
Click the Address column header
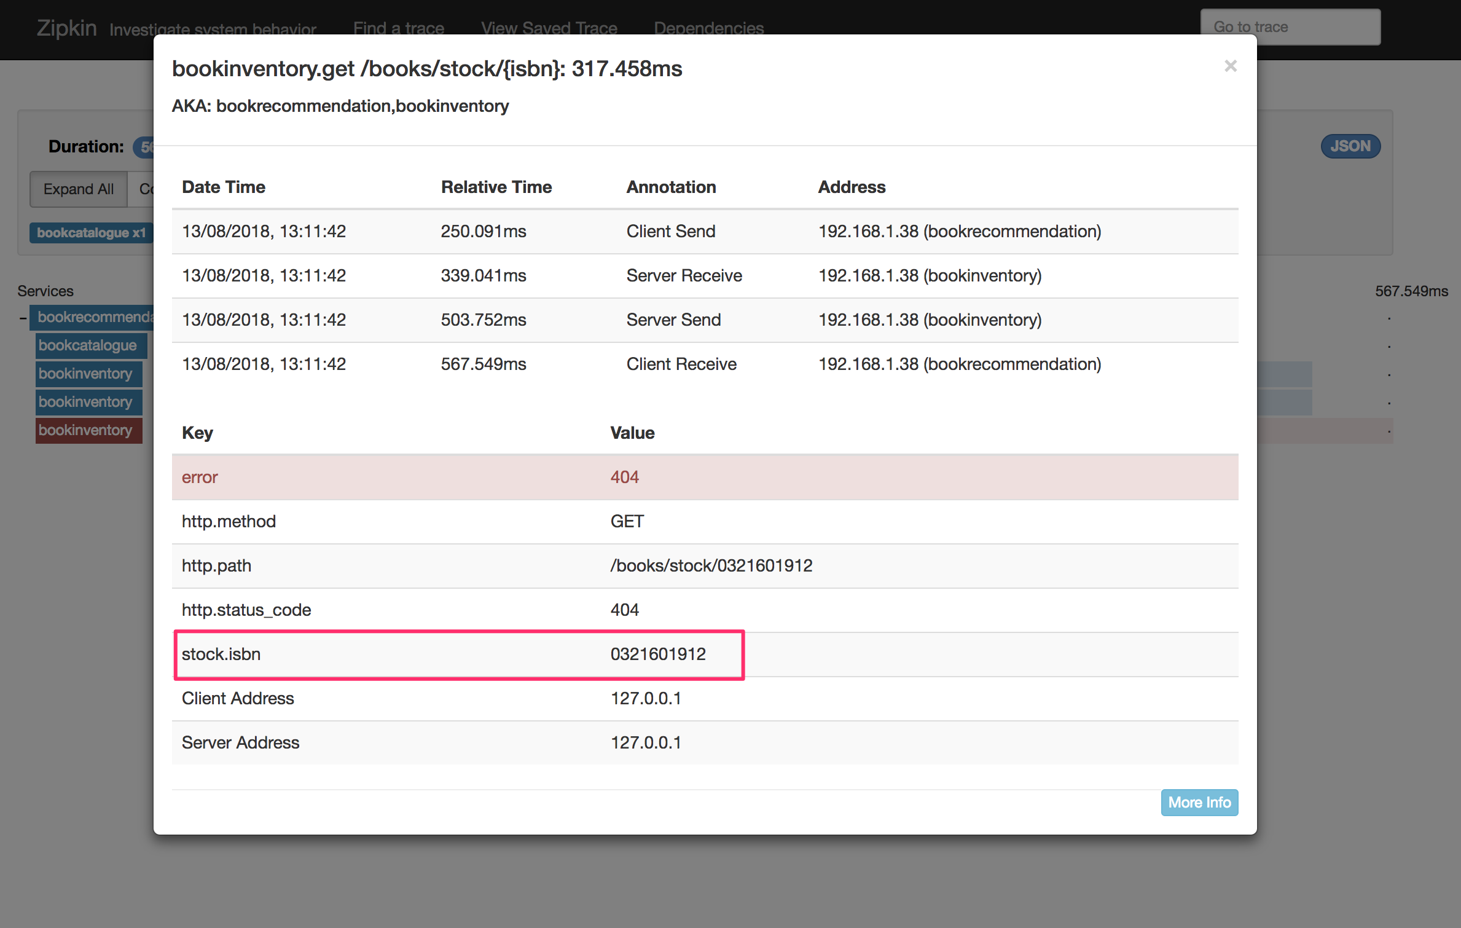point(852,187)
